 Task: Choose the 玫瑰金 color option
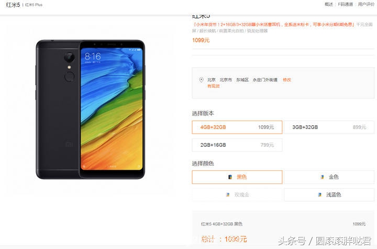point(237,194)
